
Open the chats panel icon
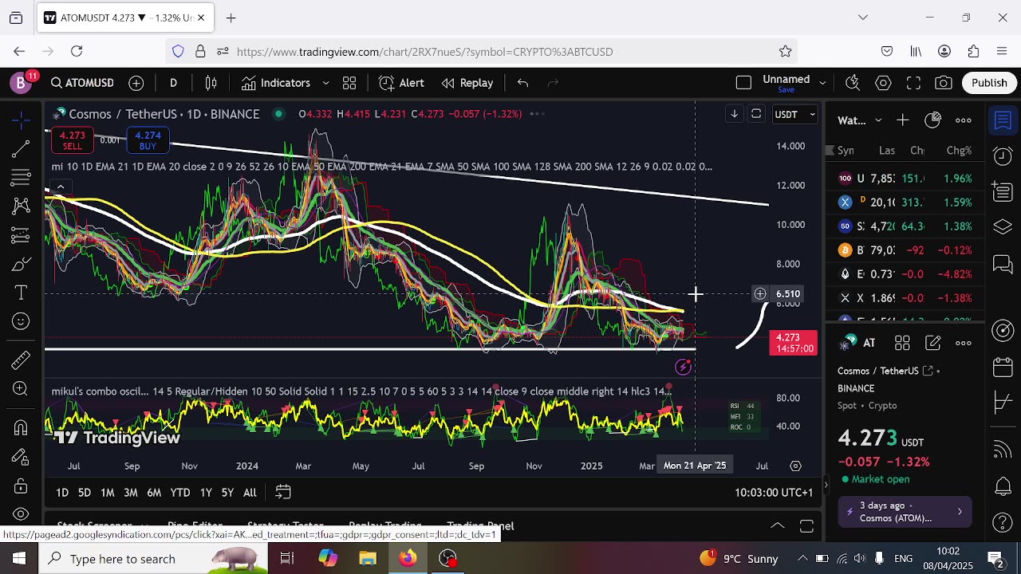click(1003, 263)
